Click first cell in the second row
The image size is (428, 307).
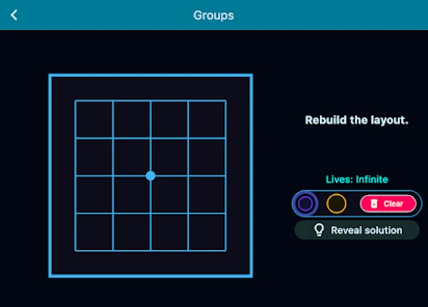[x=94, y=157]
